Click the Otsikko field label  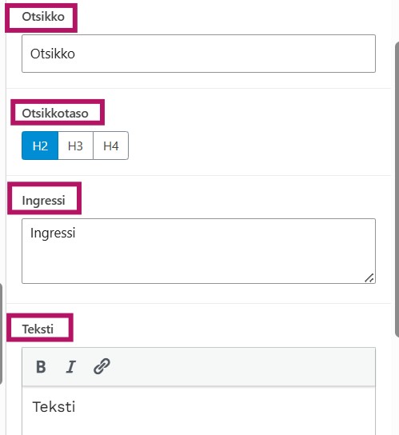(x=43, y=17)
